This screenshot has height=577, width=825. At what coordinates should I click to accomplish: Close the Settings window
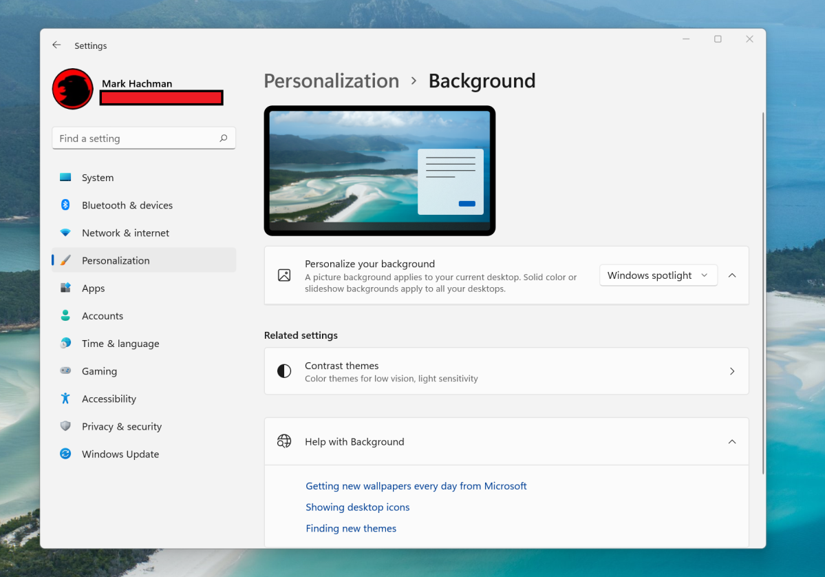[x=750, y=39]
